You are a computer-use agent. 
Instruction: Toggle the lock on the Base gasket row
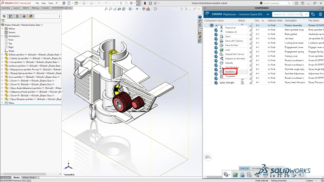click(251, 34)
